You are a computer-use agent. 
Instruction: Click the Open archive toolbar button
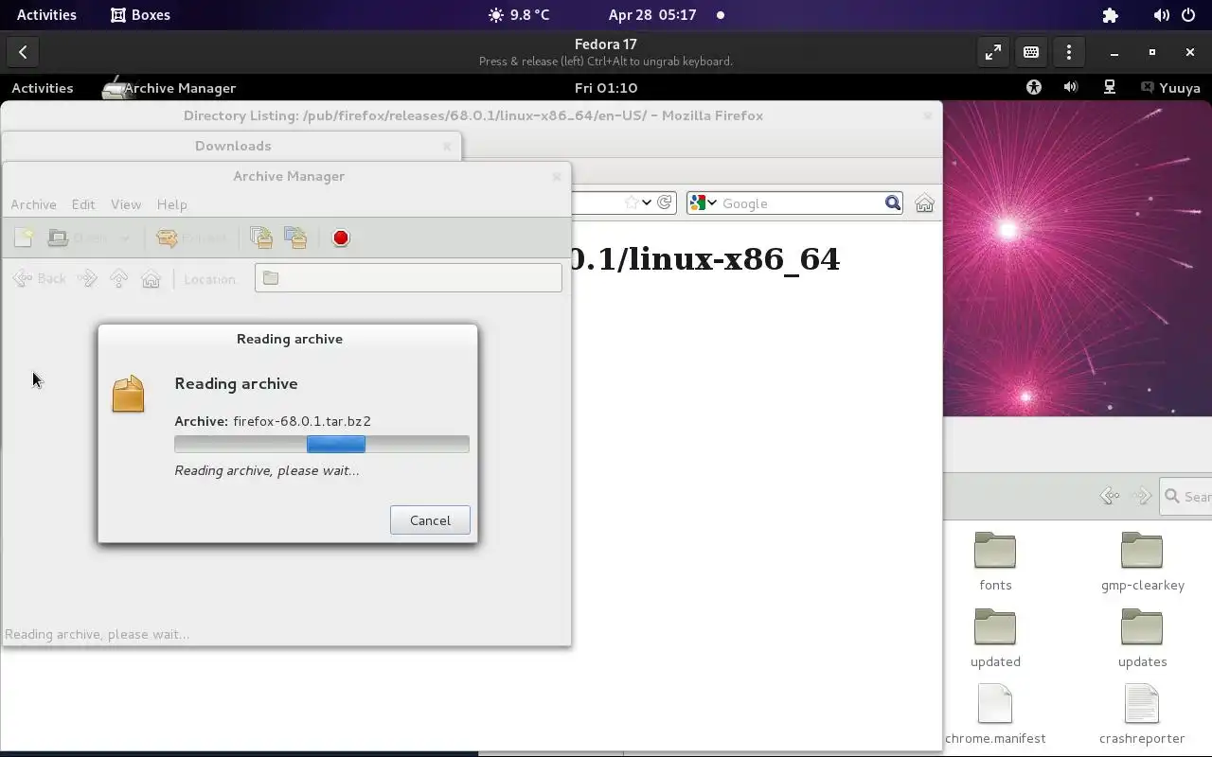pos(79,238)
